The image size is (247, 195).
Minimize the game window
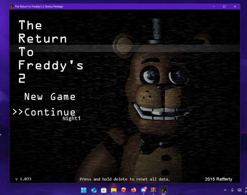[x=214, y=7]
